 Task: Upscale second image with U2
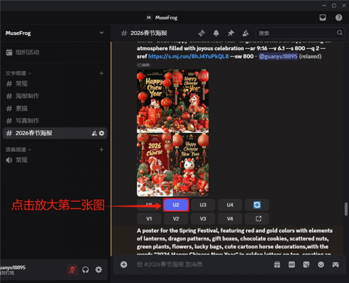[x=176, y=205]
